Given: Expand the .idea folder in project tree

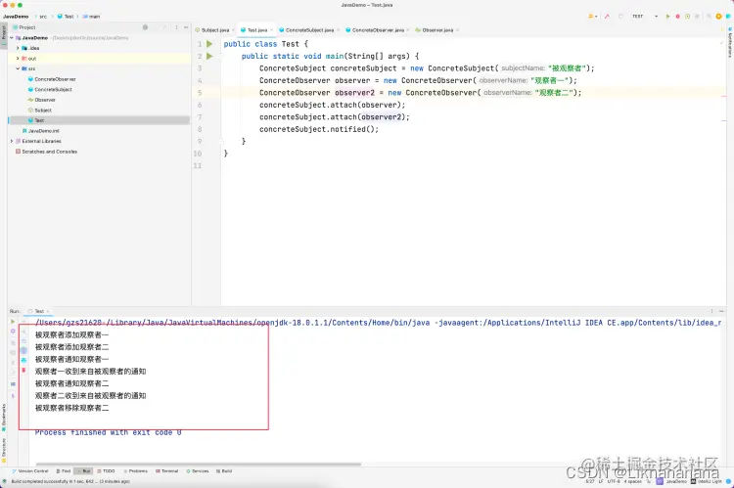Looking at the screenshot, I should (x=18, y=48).
